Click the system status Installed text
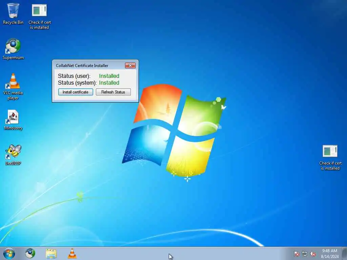 coord(109,83)
